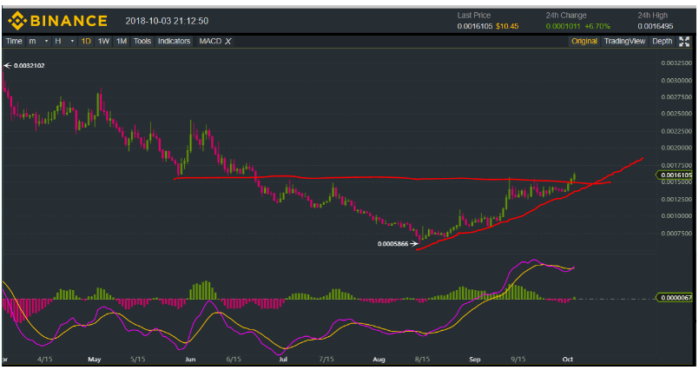Click the MACD value label 0.0000067
Image resolution: width=699 pixels, height=370 pixels.
point(676,298)
